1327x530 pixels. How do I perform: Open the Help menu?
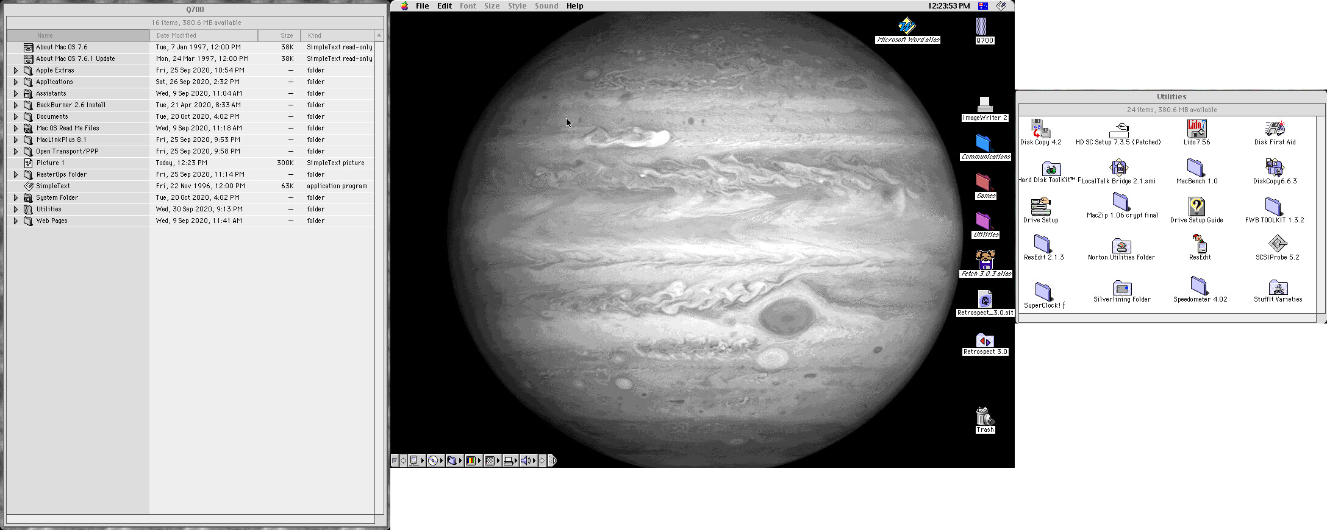point(574,6)
